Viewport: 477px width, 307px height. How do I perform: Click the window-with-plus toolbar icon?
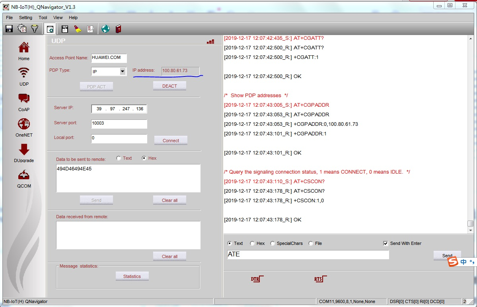49,29
